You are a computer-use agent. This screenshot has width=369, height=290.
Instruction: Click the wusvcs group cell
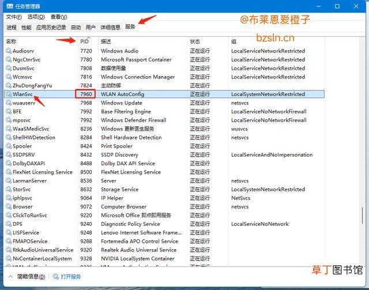point(239,129)
